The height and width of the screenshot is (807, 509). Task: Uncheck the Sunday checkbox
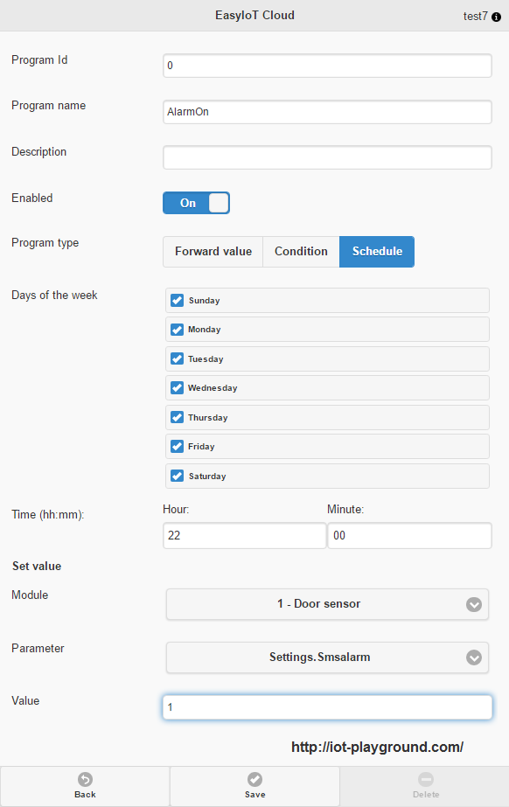(x=177, y=300)
